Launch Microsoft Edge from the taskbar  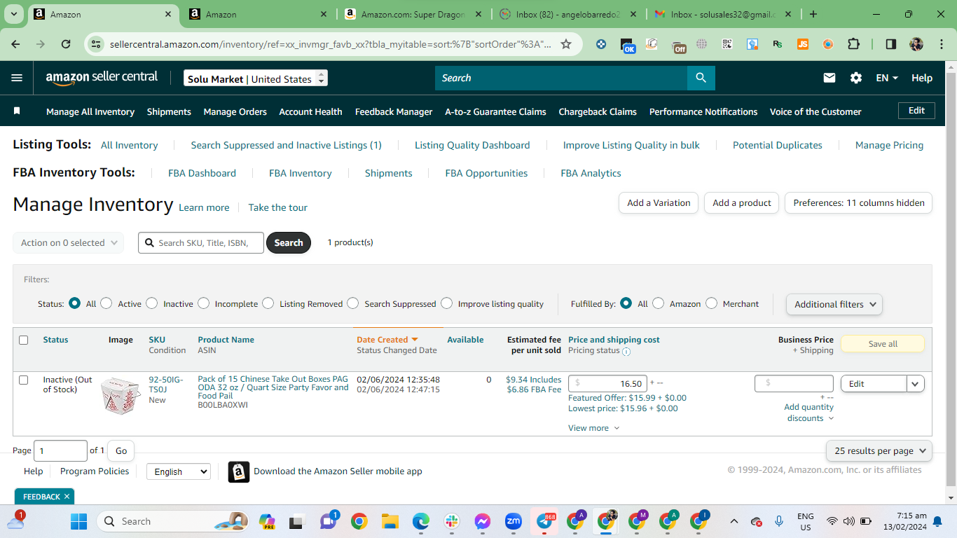420,521
